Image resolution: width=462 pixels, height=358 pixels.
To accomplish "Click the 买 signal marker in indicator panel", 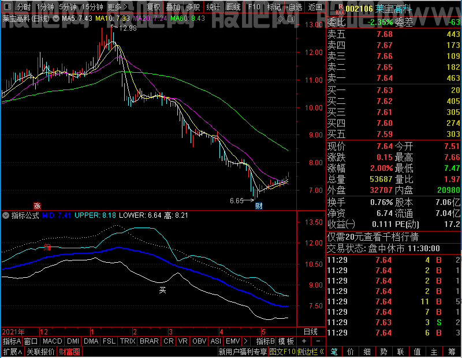I will pyautogui.click(x=162, y=290).
